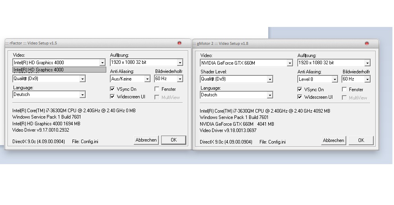394x205 pixels.
Task: Open the Language dropdown in rFactor window
Action: (82, 95)
